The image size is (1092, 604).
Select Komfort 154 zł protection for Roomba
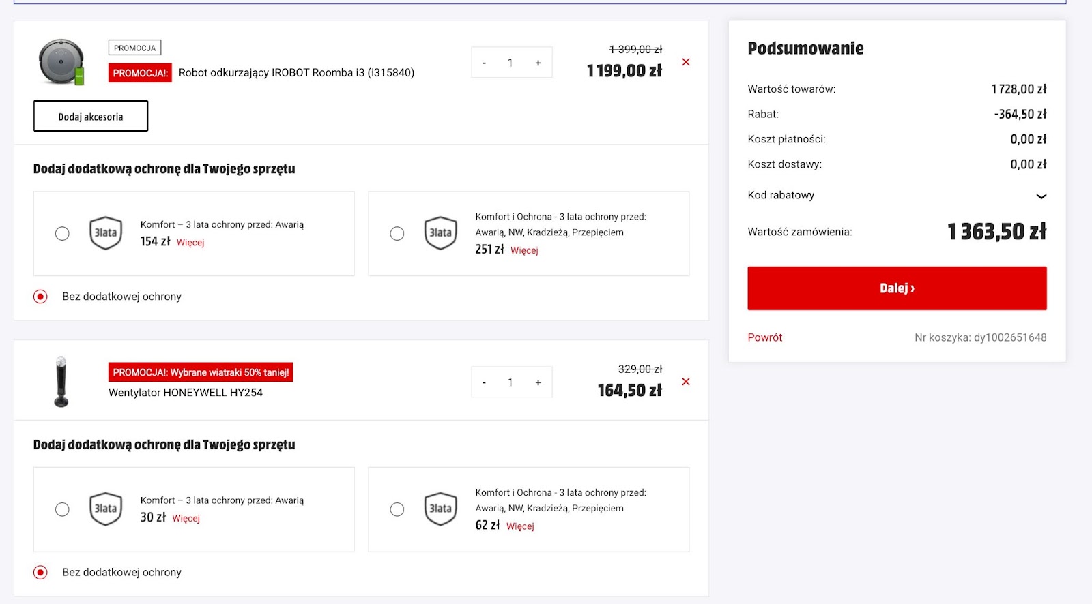(62, 234)
